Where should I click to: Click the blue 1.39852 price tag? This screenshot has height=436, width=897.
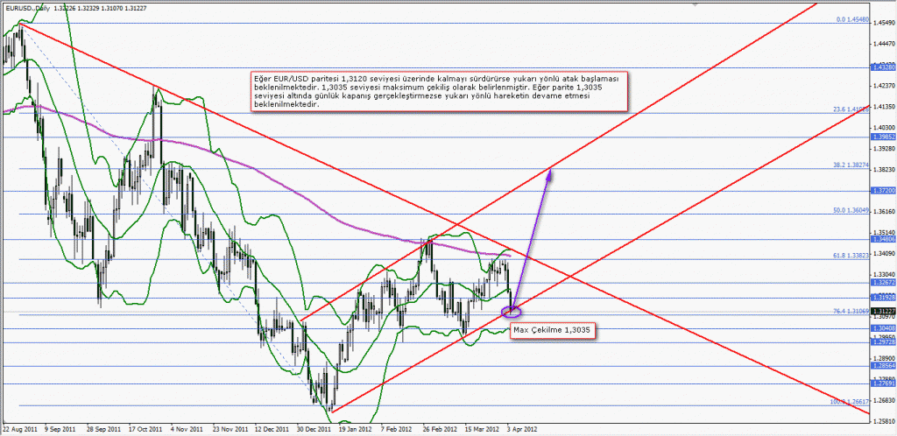[884, 137]
